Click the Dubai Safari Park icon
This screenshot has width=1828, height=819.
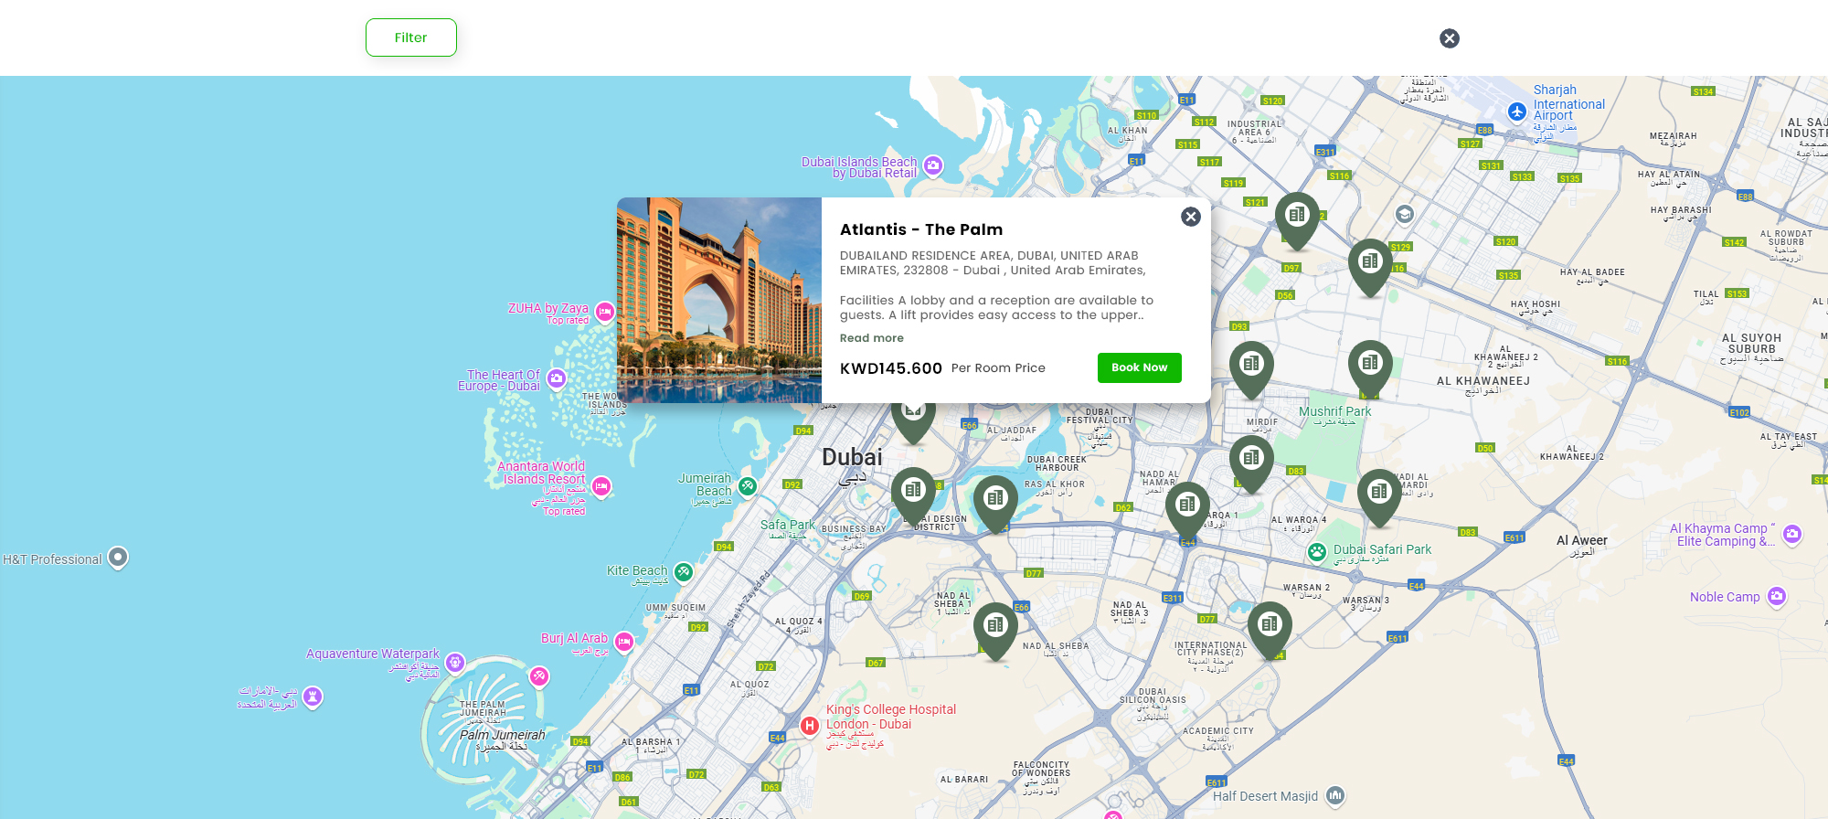1316,551
